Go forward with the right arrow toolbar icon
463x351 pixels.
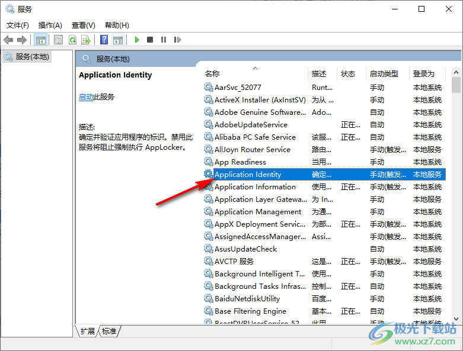coord(22,40)
